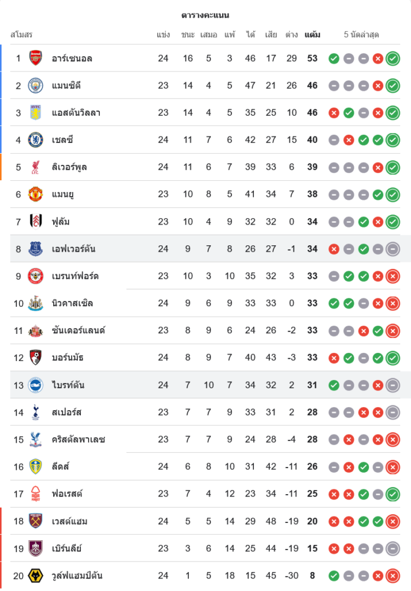Screen dimensions: 411x591
Task: Open the แมนยู team link
Action: click(x=63, y=194)
